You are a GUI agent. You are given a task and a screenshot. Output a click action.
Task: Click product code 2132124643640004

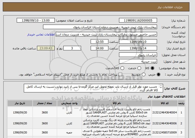tap(165, 112)
